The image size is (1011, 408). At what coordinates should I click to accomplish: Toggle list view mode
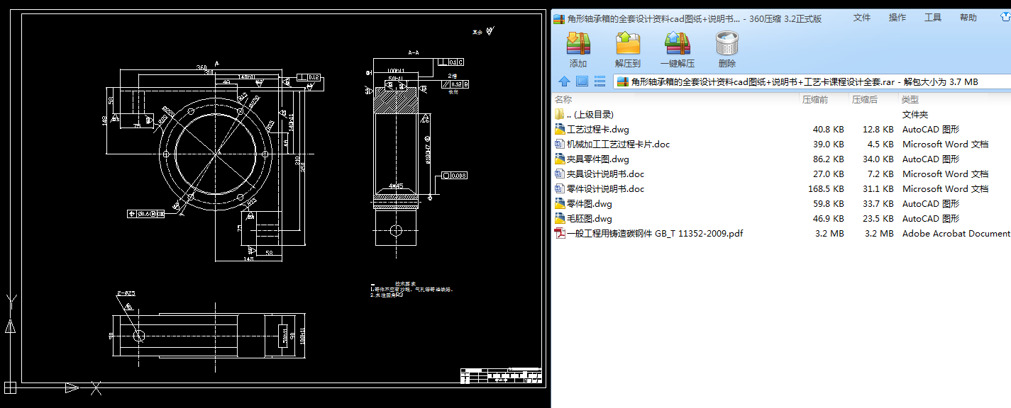600,81
